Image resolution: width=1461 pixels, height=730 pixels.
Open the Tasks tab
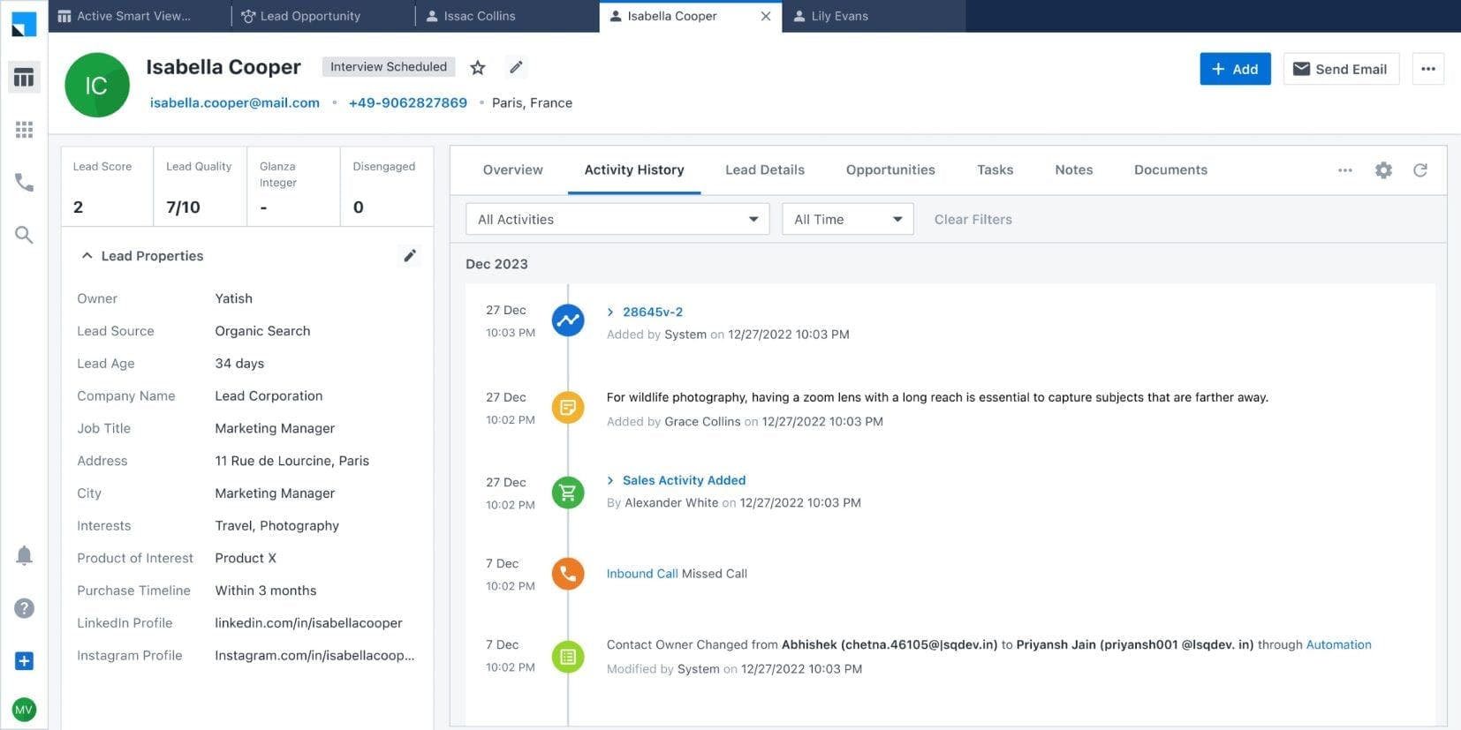pyautogui.click(x=995, y=170)
